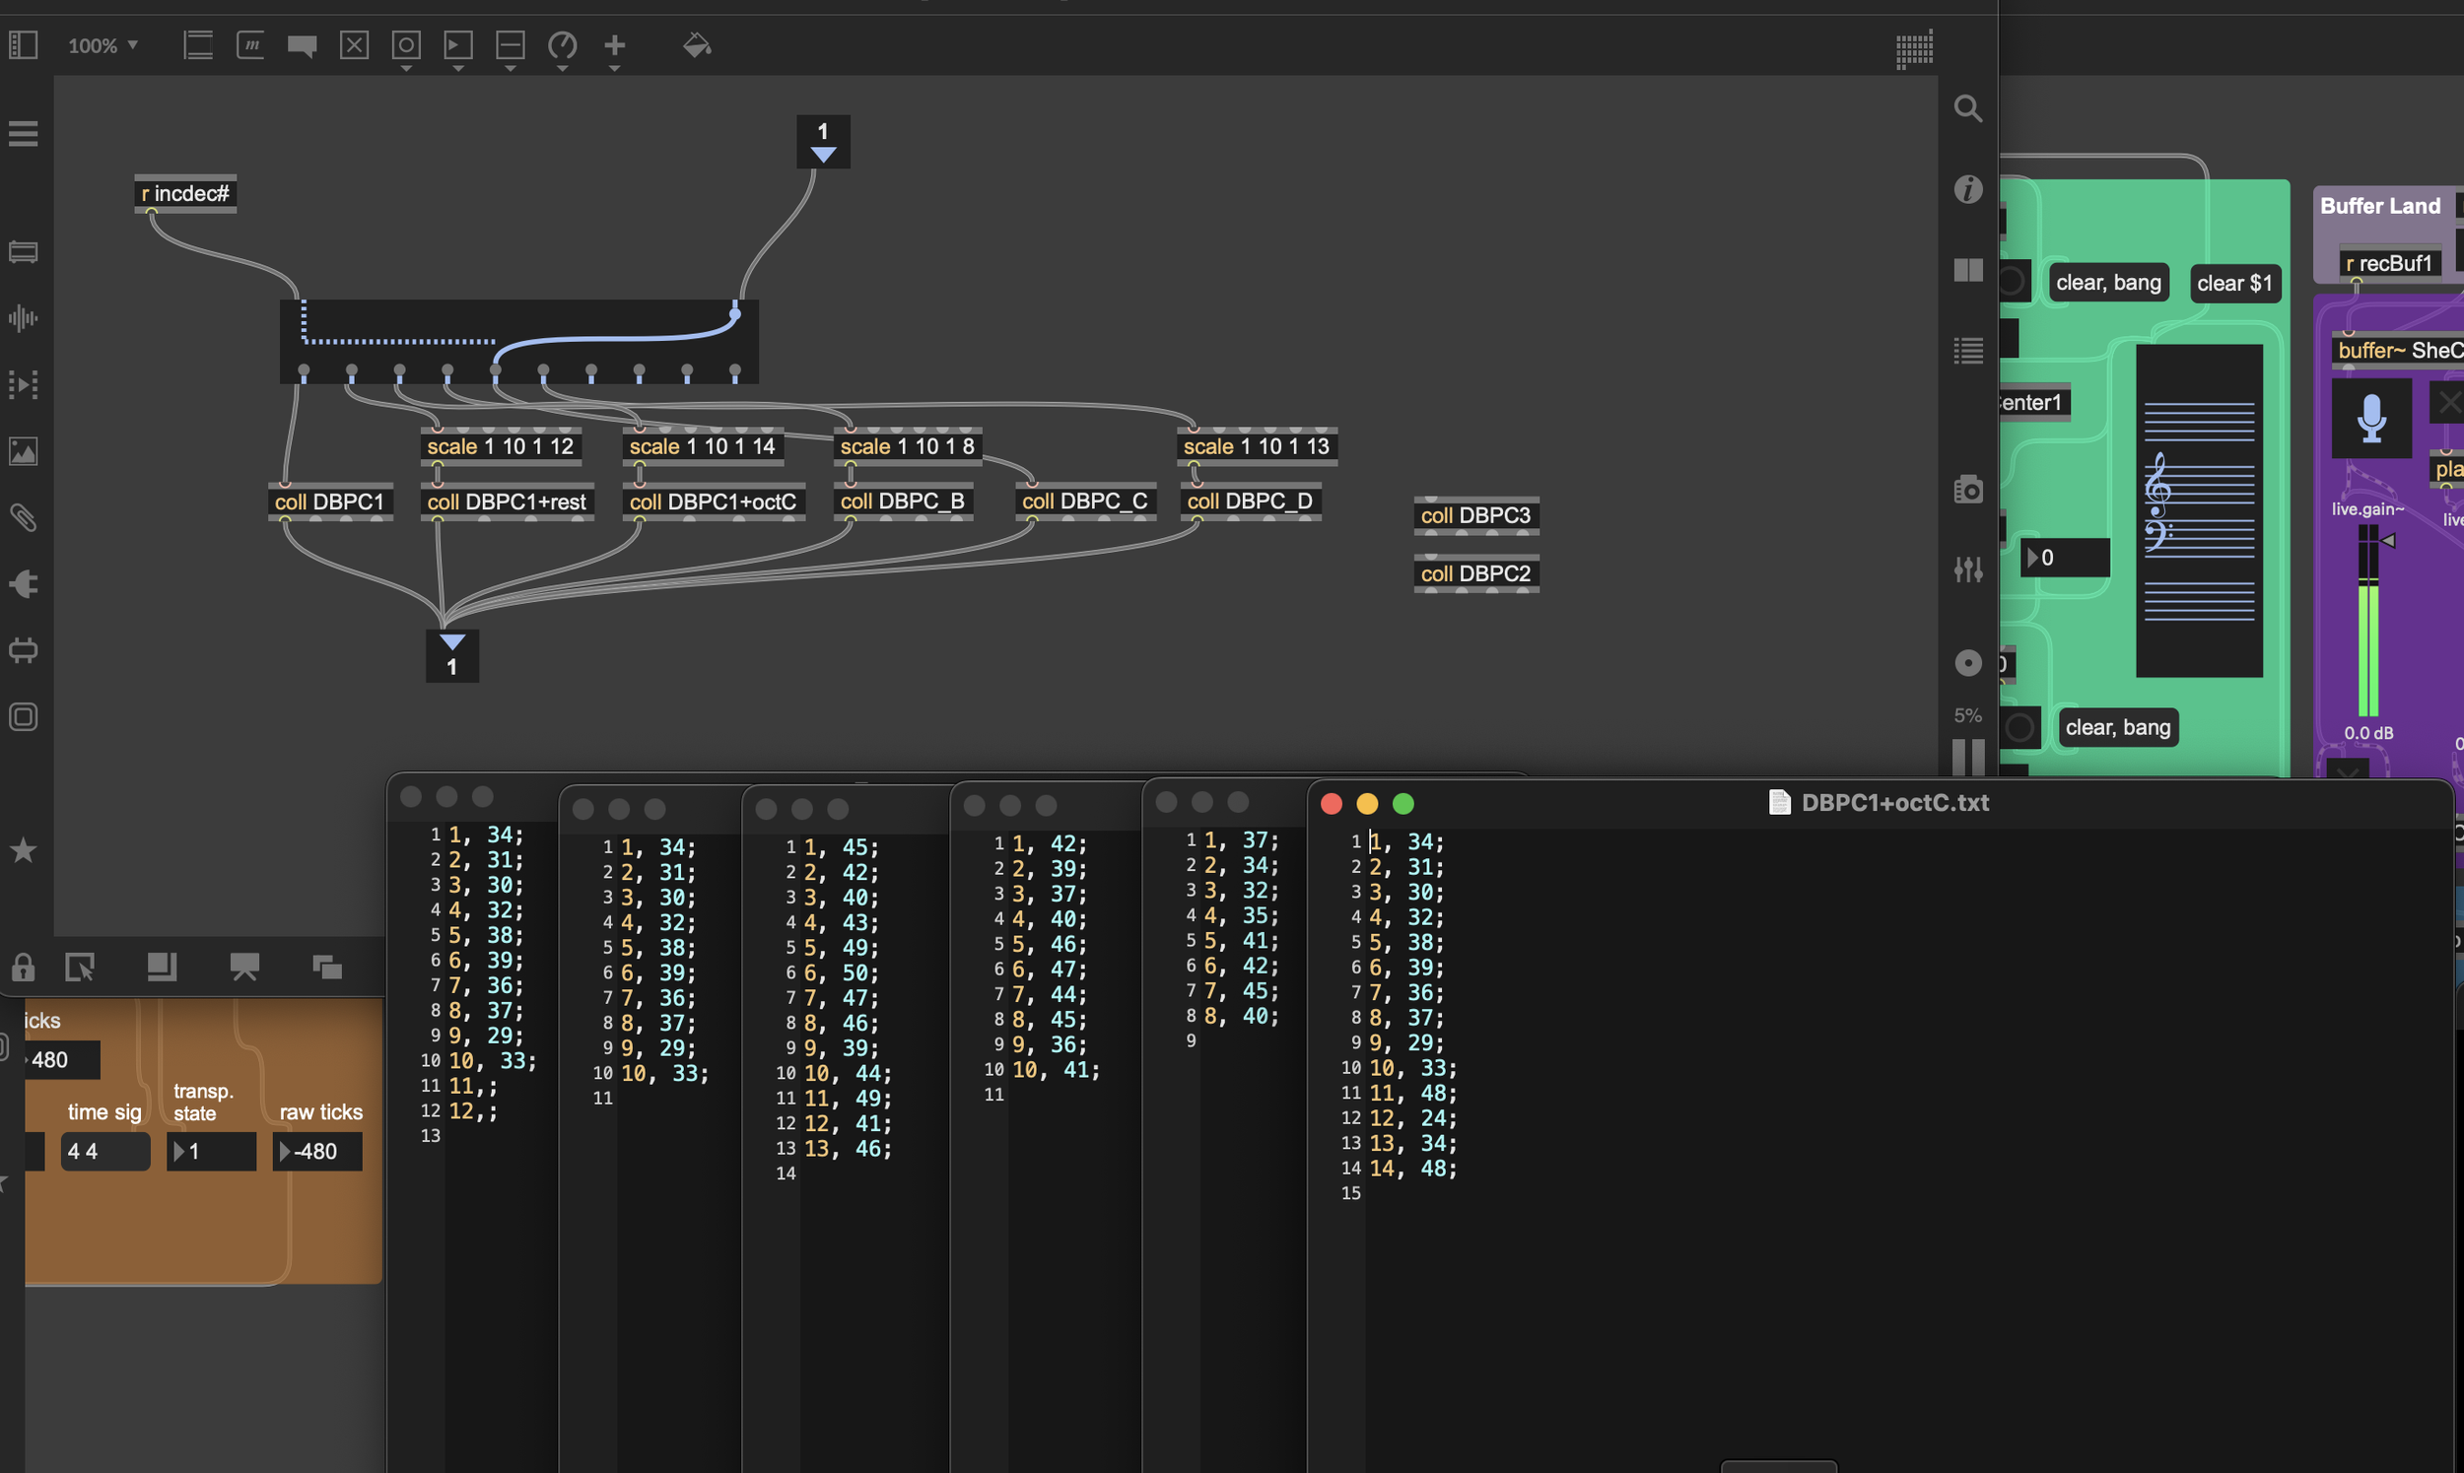The image size is (2464, 1473).
Task: Show the grid icon in top toolbar
Action: 1913,48
